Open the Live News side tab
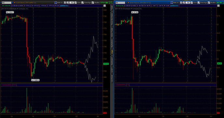The image size is (224, 118). pyautogui.click(x=112, y=79)
